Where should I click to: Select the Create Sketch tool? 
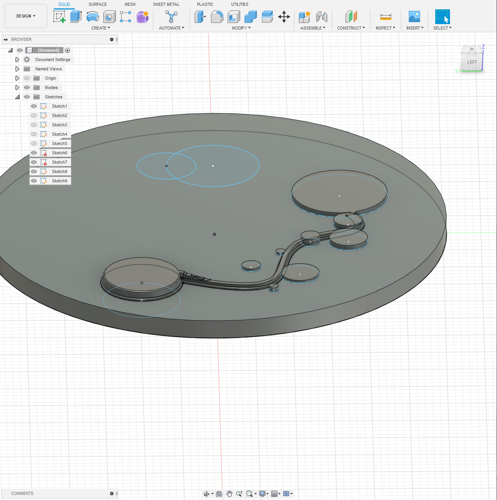[59, 17]
